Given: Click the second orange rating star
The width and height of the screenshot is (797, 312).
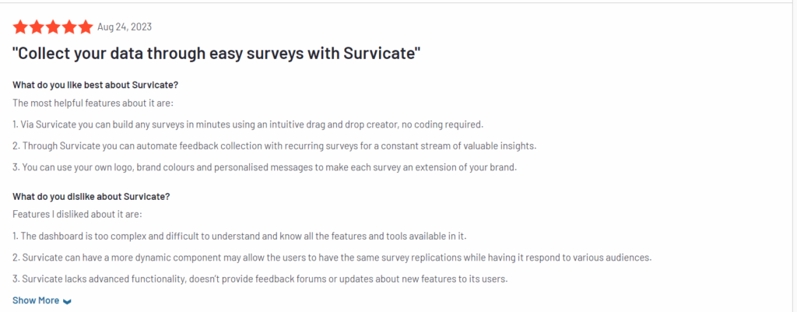Looking at the screenshot, I should pyautogui.click(x=37, y=27).
